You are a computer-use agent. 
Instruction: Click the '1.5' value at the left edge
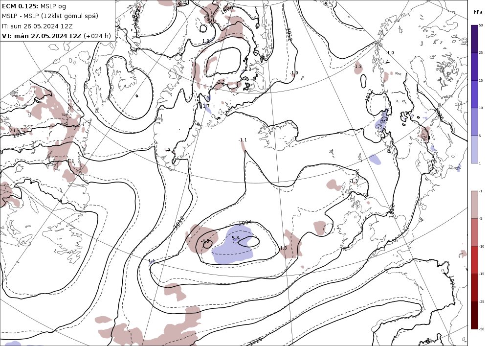coord(17,130)
